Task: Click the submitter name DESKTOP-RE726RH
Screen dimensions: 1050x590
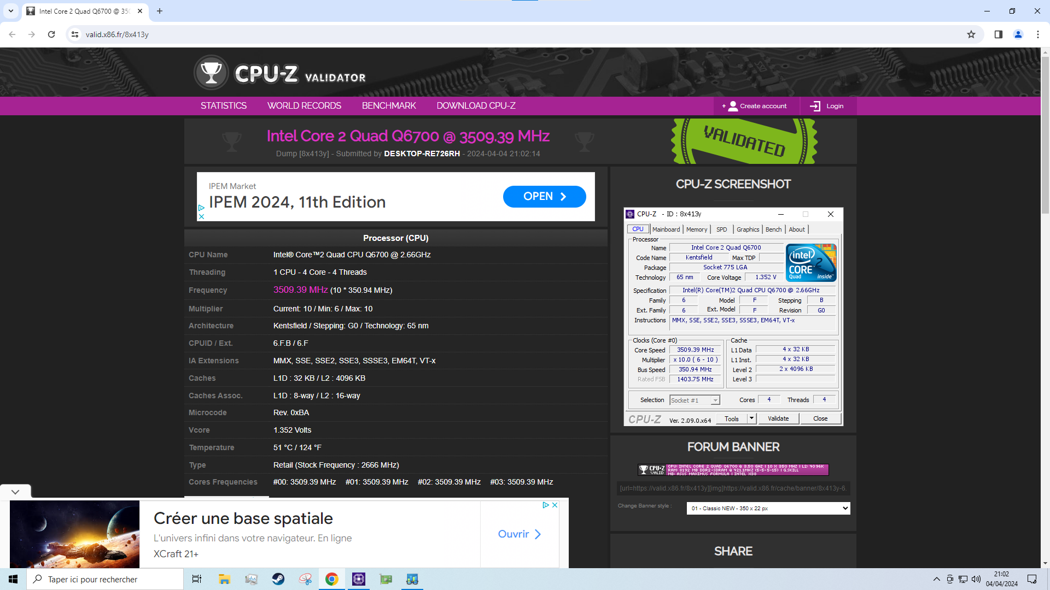Action: [x=422, y=154]
